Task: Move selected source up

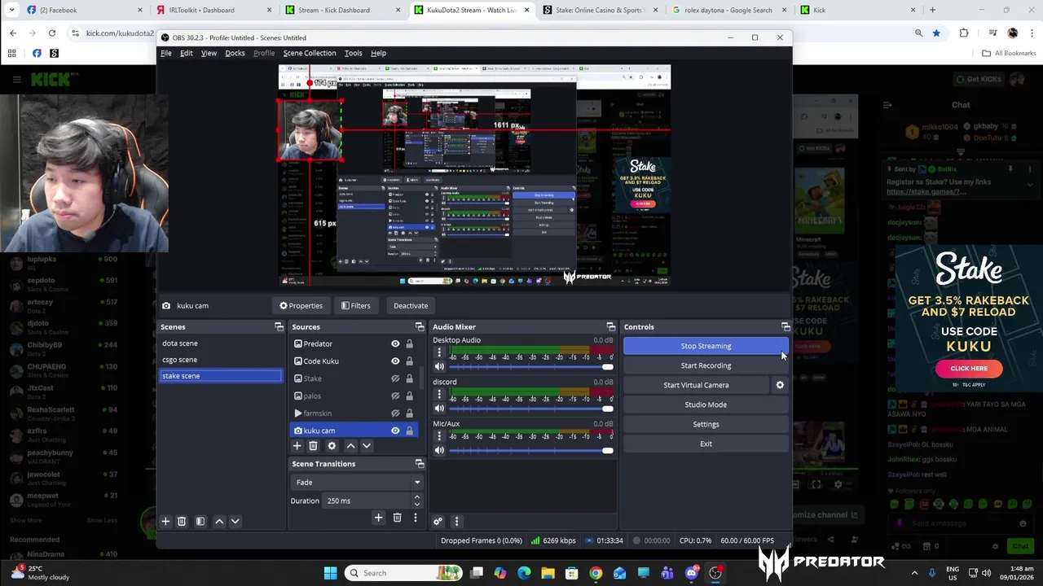Action: 351,446
